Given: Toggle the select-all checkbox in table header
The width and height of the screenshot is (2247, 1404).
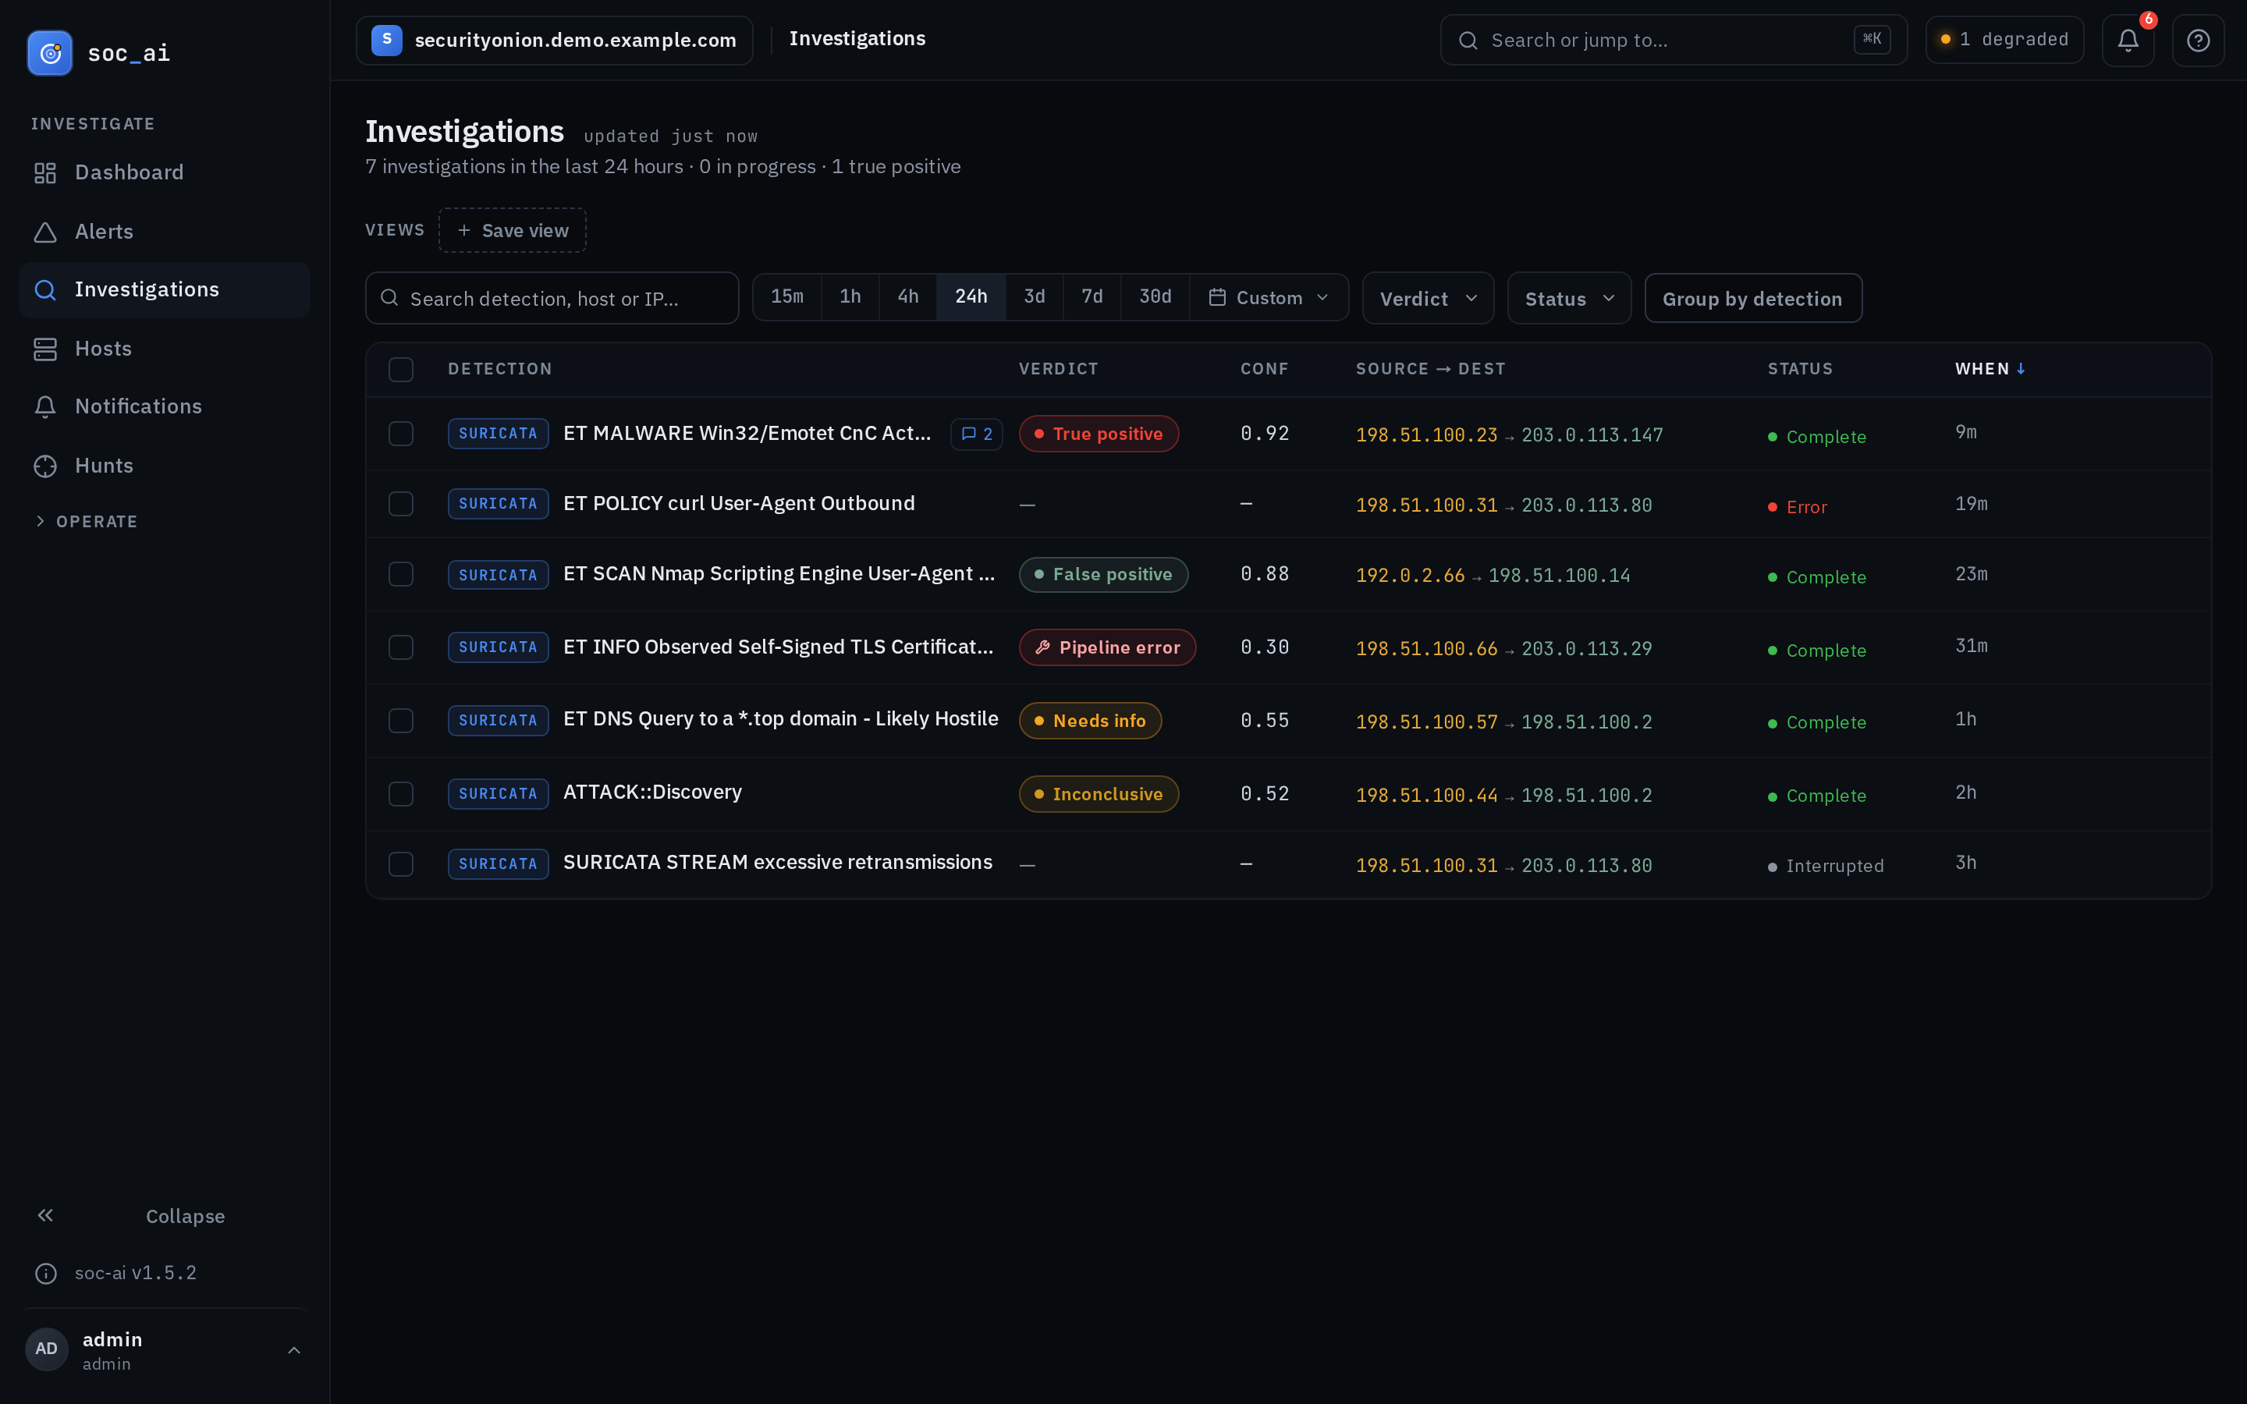Looking at the screenshot, I should (x=401, y=370).
